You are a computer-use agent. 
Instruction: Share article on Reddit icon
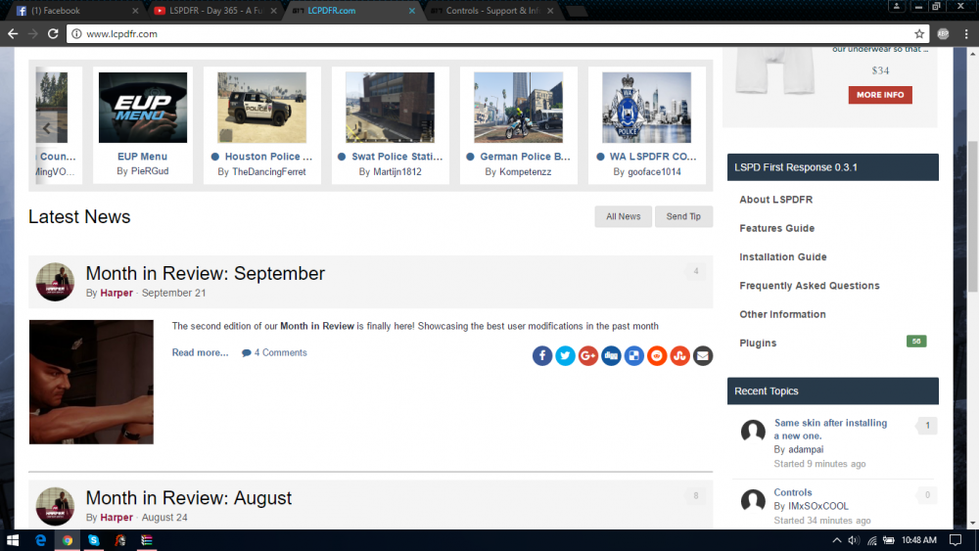tap(657, 355)
